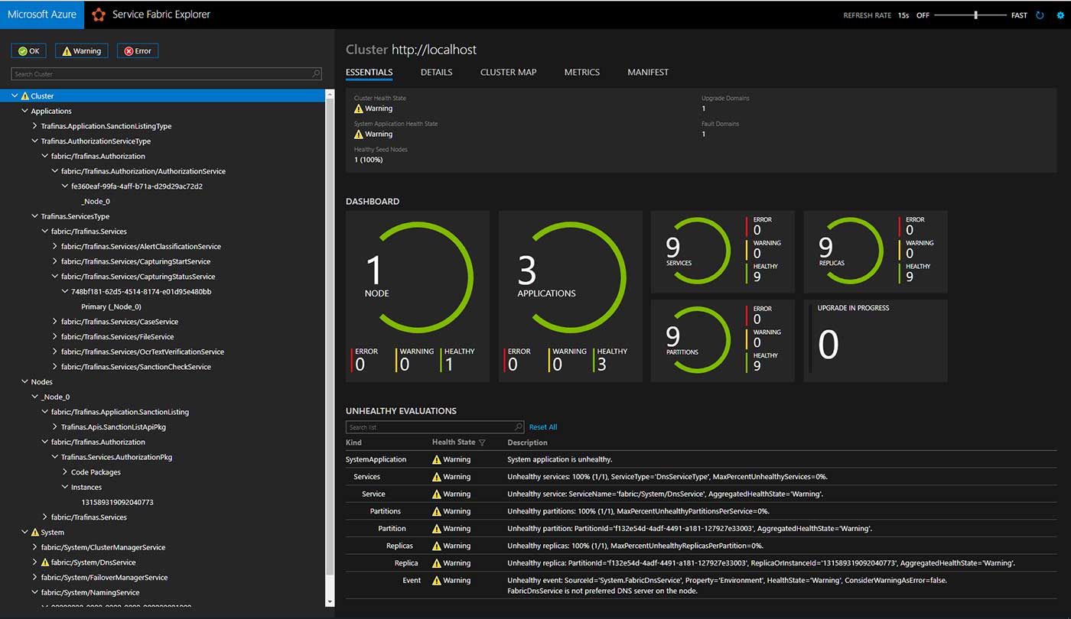This screenshot has width=1071, height=619.
Task: Click the Service Fabric Explorer logo icon
Action: point(98,15)
